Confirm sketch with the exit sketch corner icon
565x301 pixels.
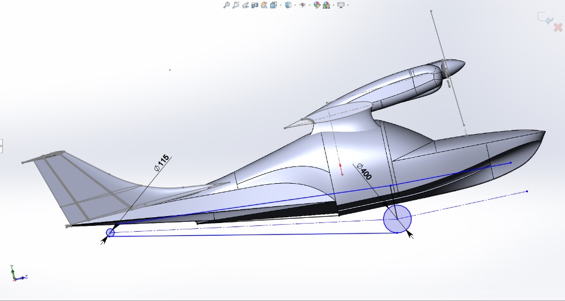click(544, 18)
